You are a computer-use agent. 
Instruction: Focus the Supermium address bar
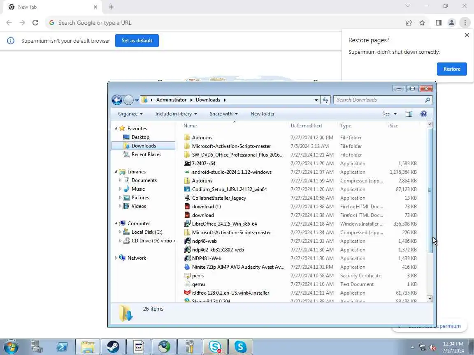point(224,23)
